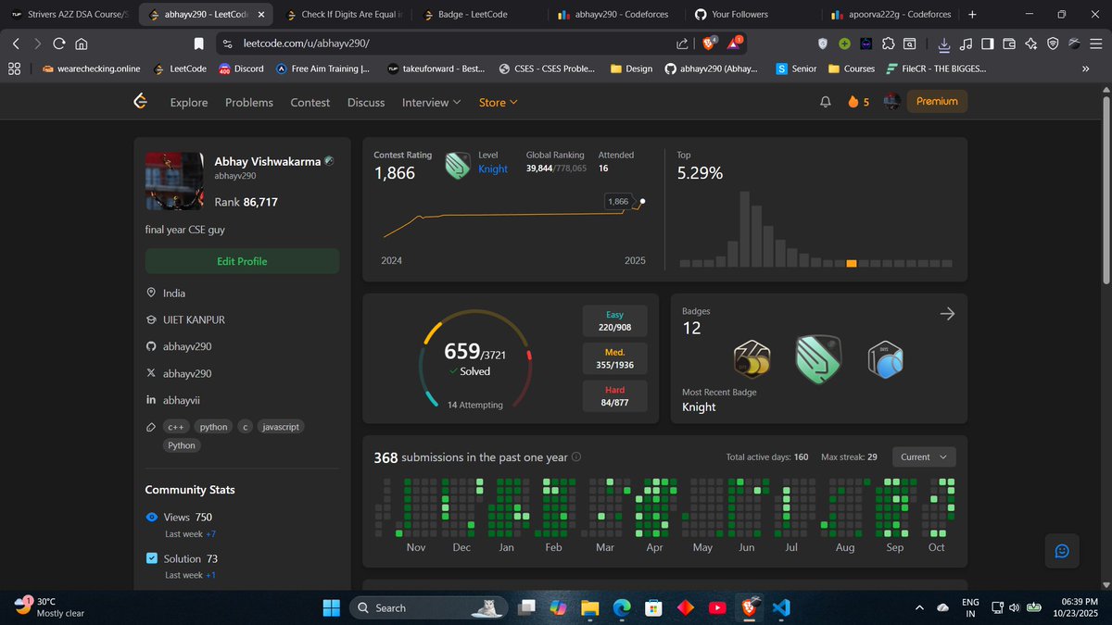Click the Med. 355/1936 stat box
This screenshot has width=1112, height=625.
pos(614,358)
